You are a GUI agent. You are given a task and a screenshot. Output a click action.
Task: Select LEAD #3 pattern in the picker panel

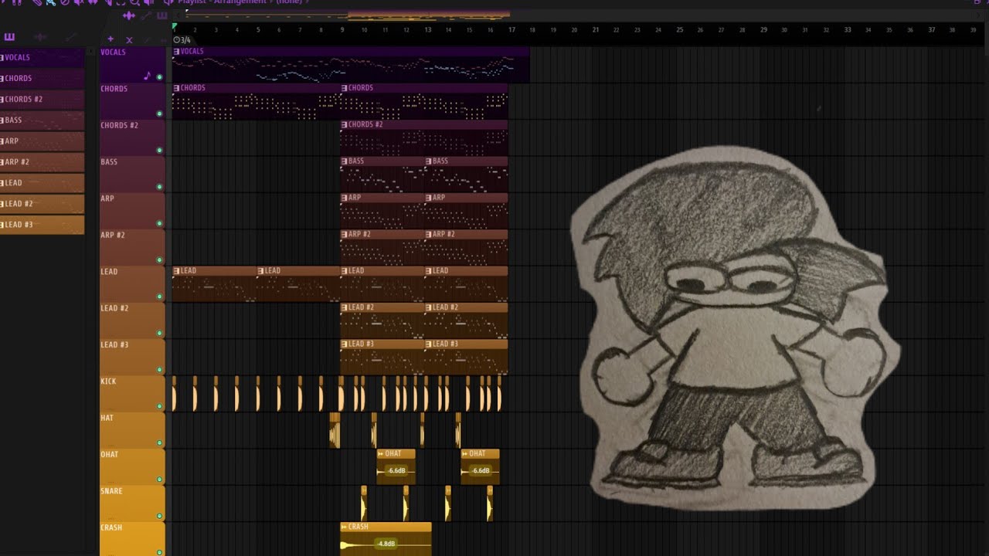coord(42,225)
